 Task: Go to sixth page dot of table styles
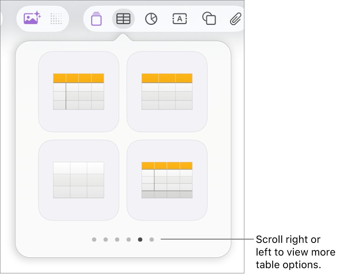tap(152, 240)
